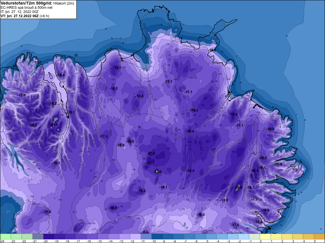Click the -18.9 temperature label
The height and width of the screenshot is (243, 325).
pyautogui.click(x=130, y=142)
